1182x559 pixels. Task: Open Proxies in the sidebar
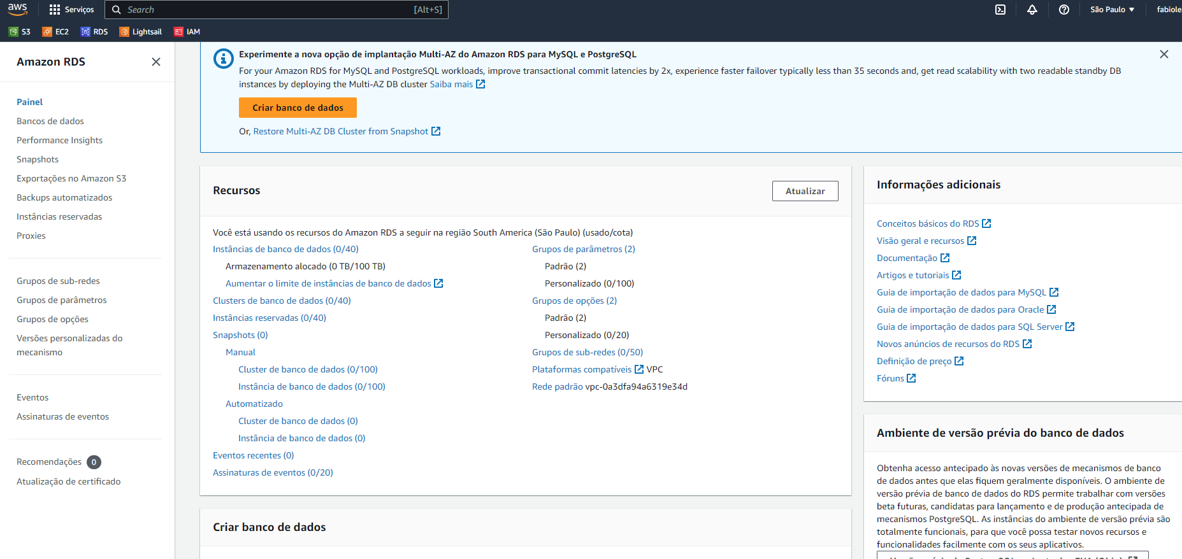tap(31, 236)
